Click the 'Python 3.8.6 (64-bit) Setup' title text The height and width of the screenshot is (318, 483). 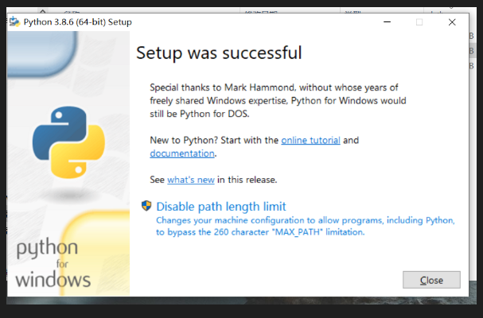coord(76,22)
